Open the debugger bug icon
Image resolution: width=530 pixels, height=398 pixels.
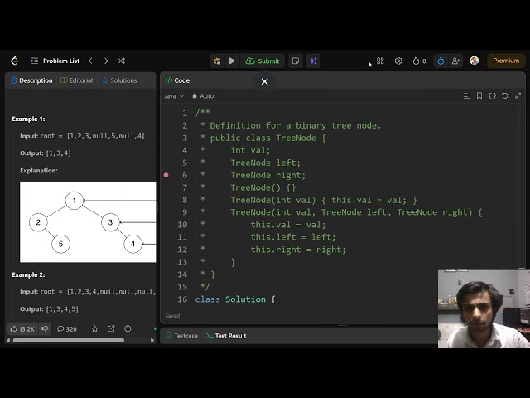point(217,61)
